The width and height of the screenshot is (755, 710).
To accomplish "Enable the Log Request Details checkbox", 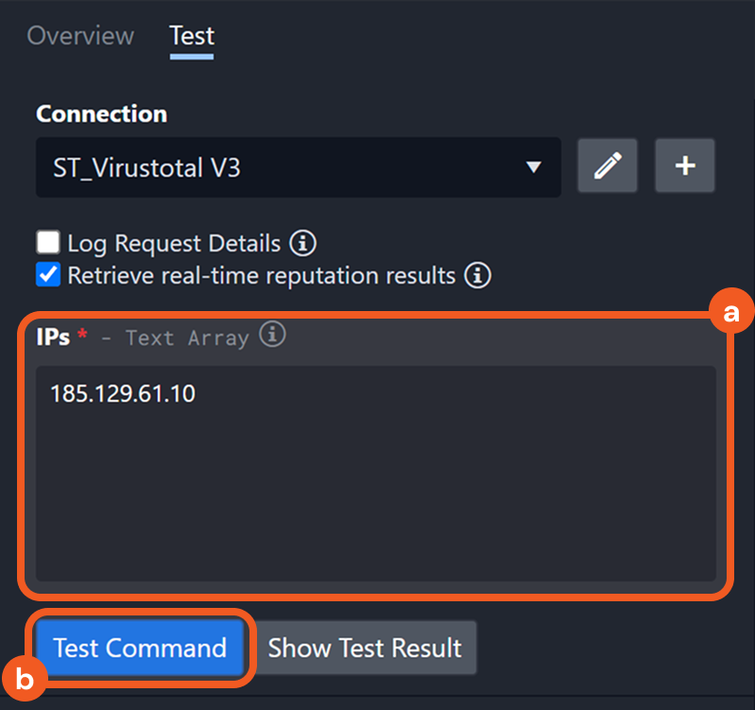I will pyautogui.click(x=47, y=243).
